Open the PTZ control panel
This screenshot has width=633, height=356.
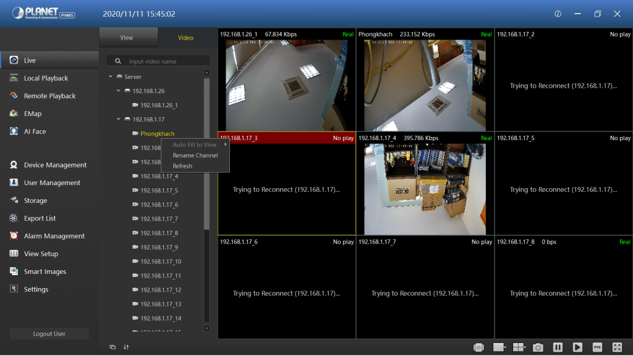pos(597,347)
